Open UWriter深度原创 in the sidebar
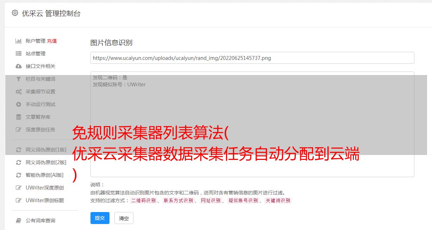Screen dimensions: 432x230 45,188
